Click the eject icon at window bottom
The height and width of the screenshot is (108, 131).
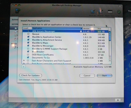point(118,100)
